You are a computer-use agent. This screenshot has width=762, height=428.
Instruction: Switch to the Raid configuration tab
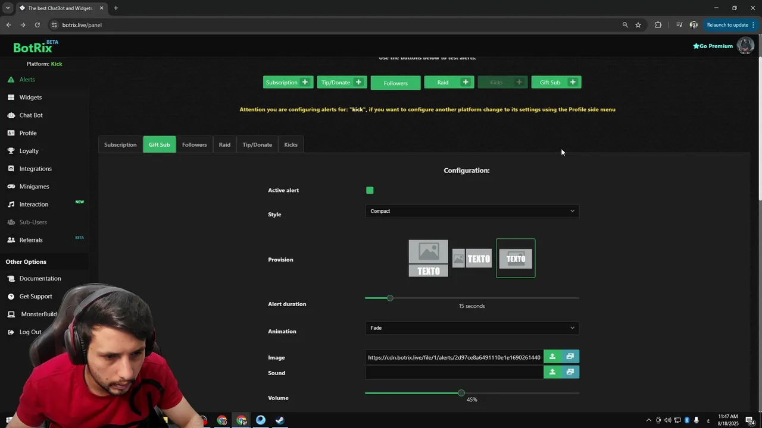point(224,144)
